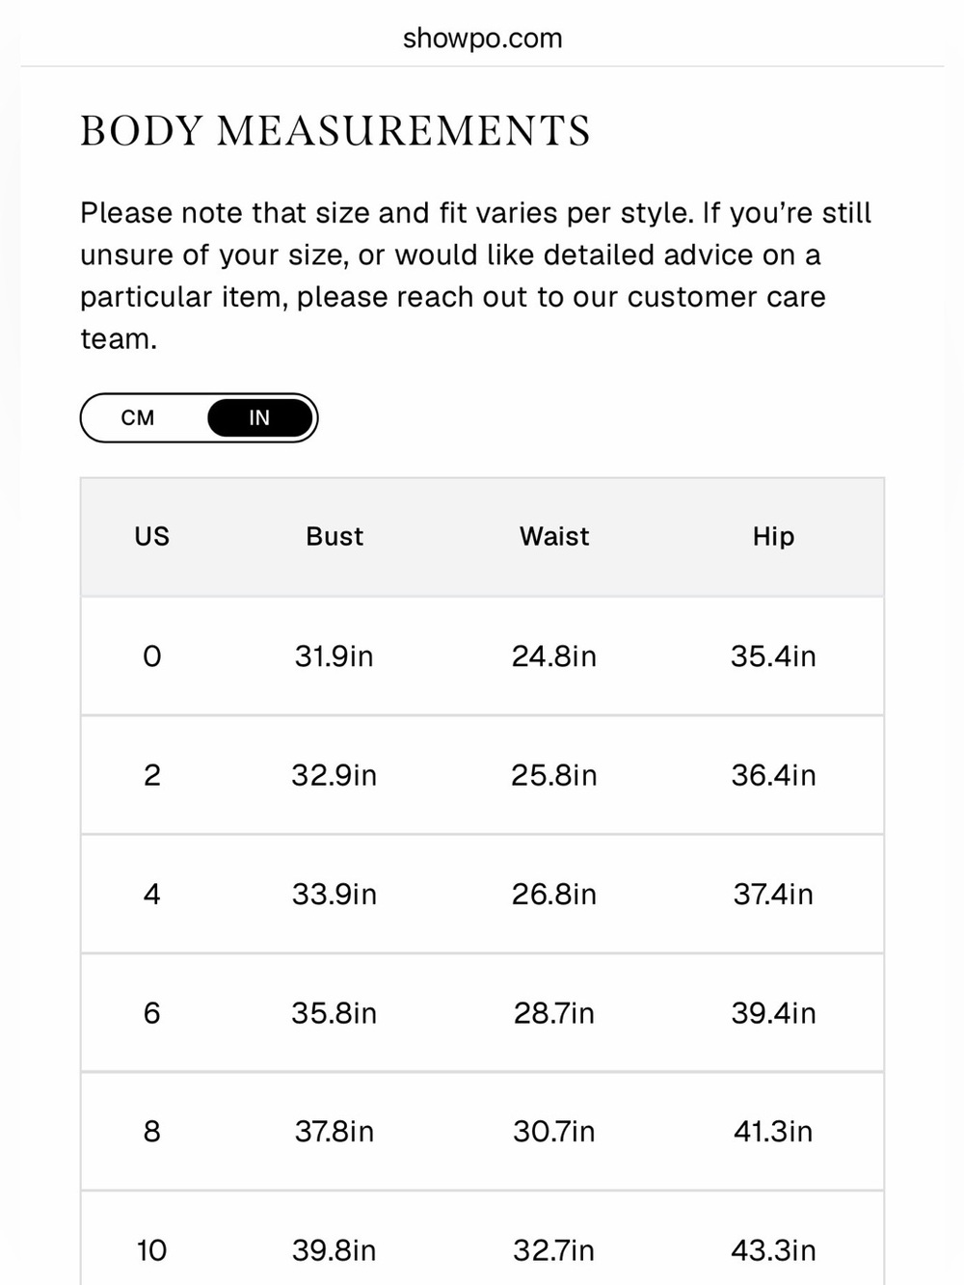Click the Waist column header

pos(554,536)
